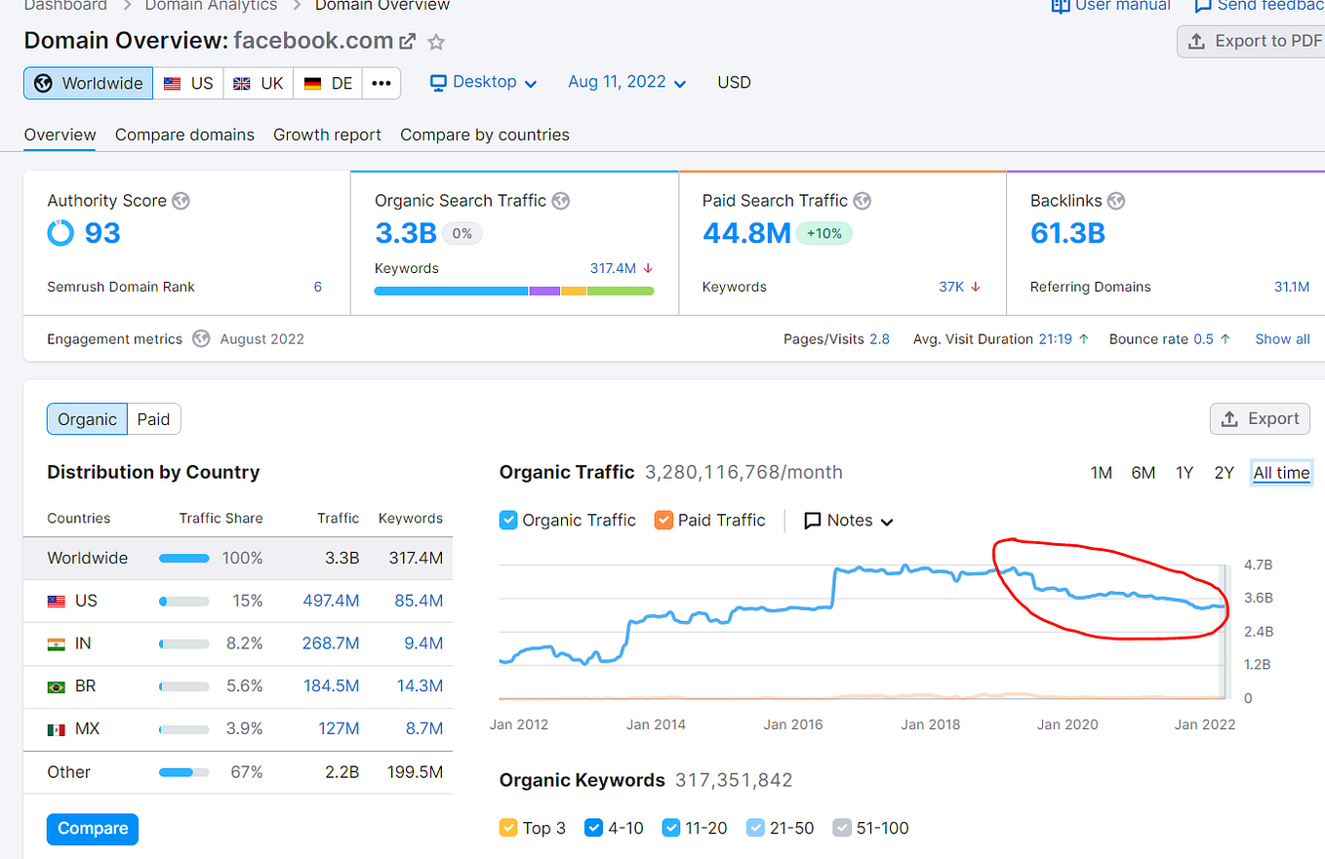The image size is (1325, 859).
Task: Click globe icon beside Organic Search Traffic
Action: tap(560, 201)
